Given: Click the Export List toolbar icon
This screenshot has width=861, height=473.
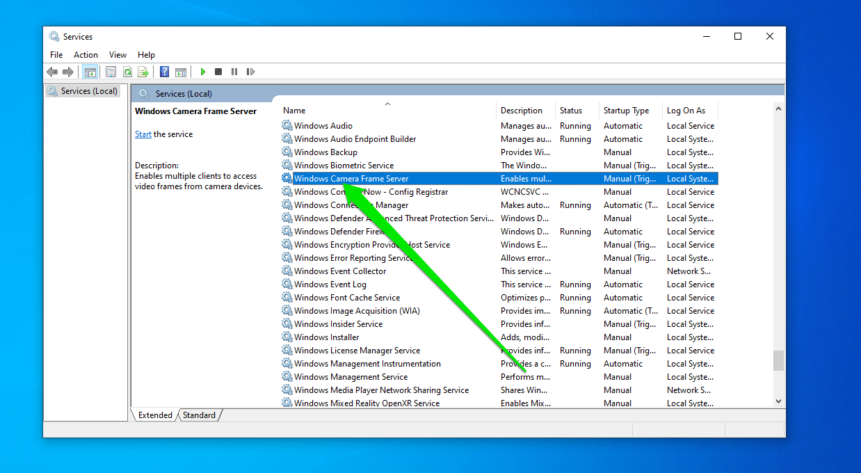Looking at the screenshot, I should (x=143, y=72).
